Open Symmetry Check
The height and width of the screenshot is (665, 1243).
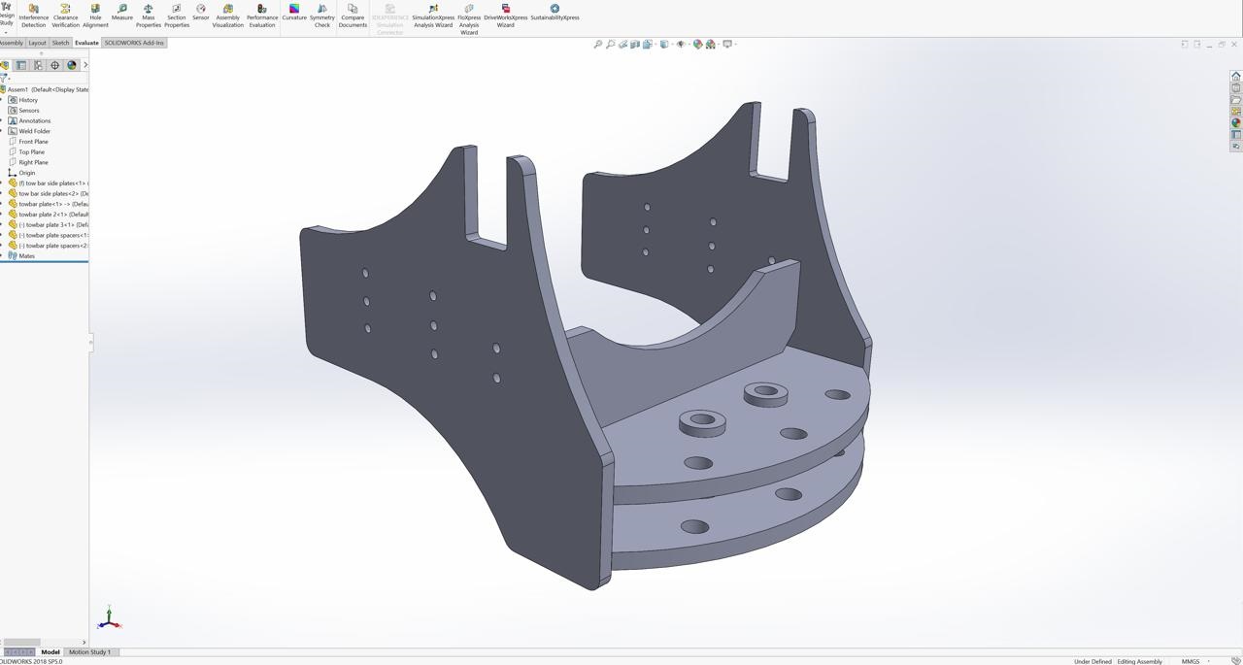321,16
